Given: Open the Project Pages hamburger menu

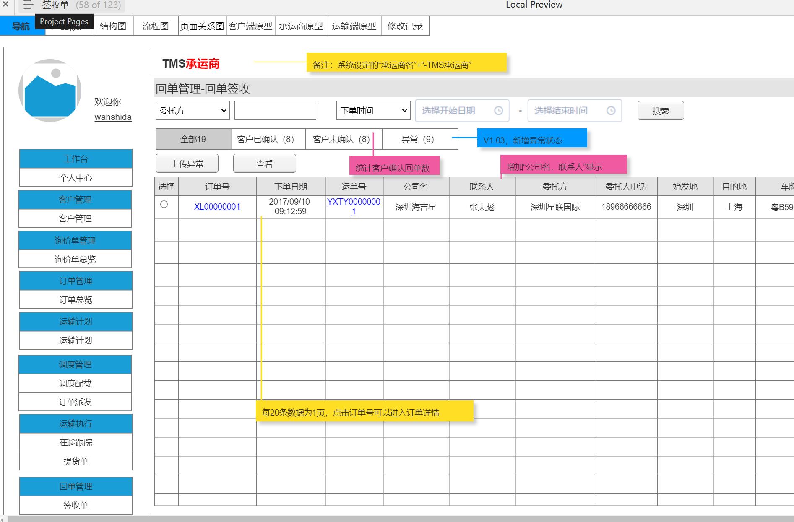Looking at the screenshot, I should pyautogui.click(x=28, y=5).
